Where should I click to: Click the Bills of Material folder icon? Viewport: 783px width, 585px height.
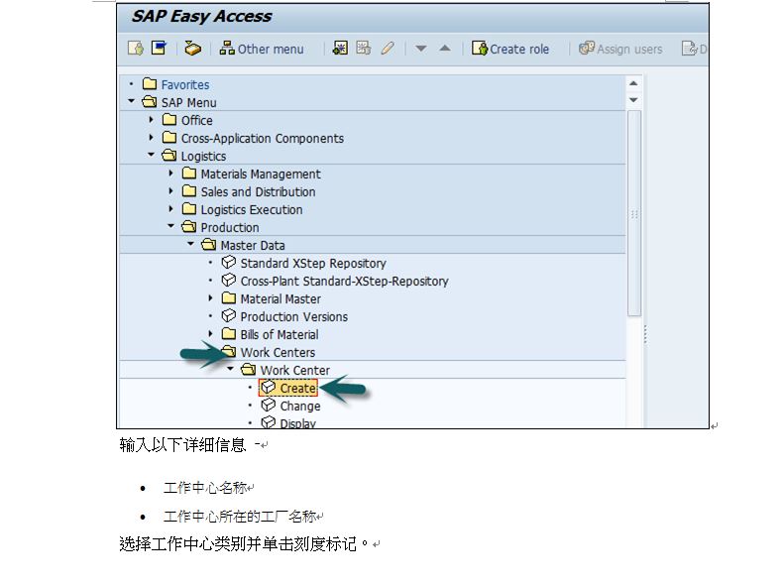[229, 333]
